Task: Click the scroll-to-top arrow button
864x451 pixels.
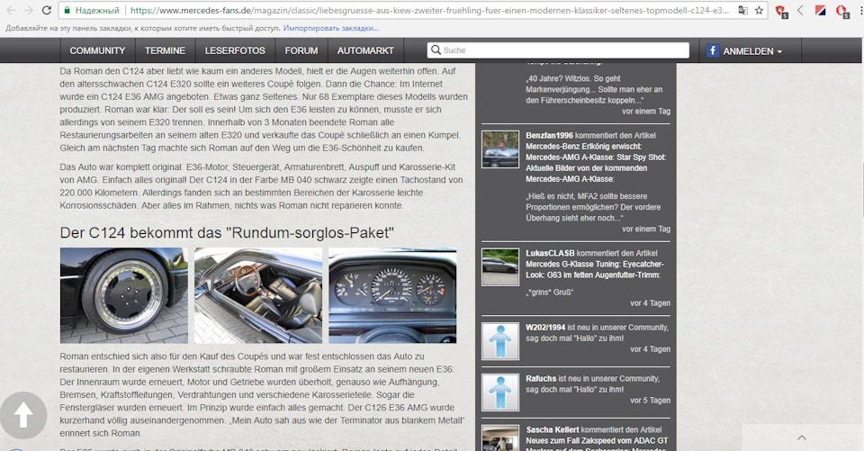Action: [23, 415]
